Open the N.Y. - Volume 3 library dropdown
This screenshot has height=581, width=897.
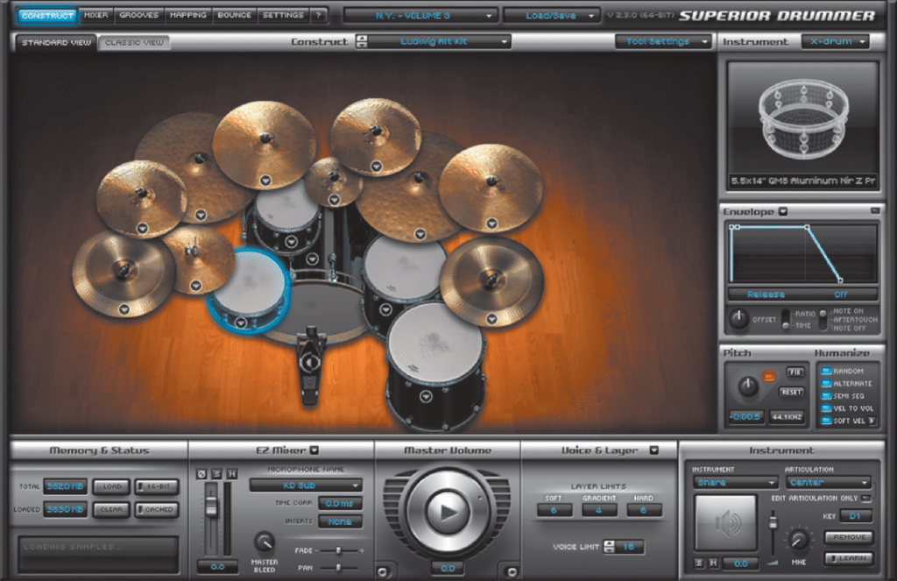pyautogui.click(x=420, y=16)
